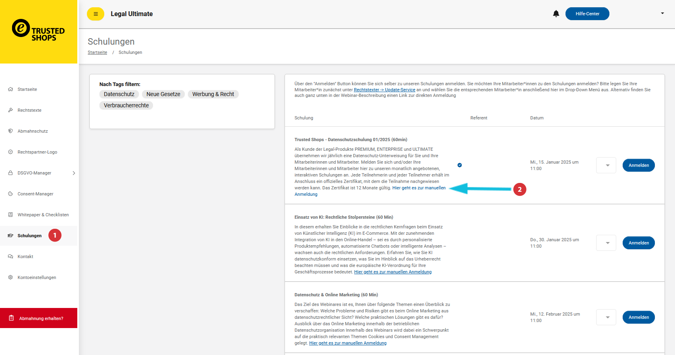The width and height of the screenshot is (675, 355).
Task: Click the Trusted Shops logo
Action: (x=38, y=31)
